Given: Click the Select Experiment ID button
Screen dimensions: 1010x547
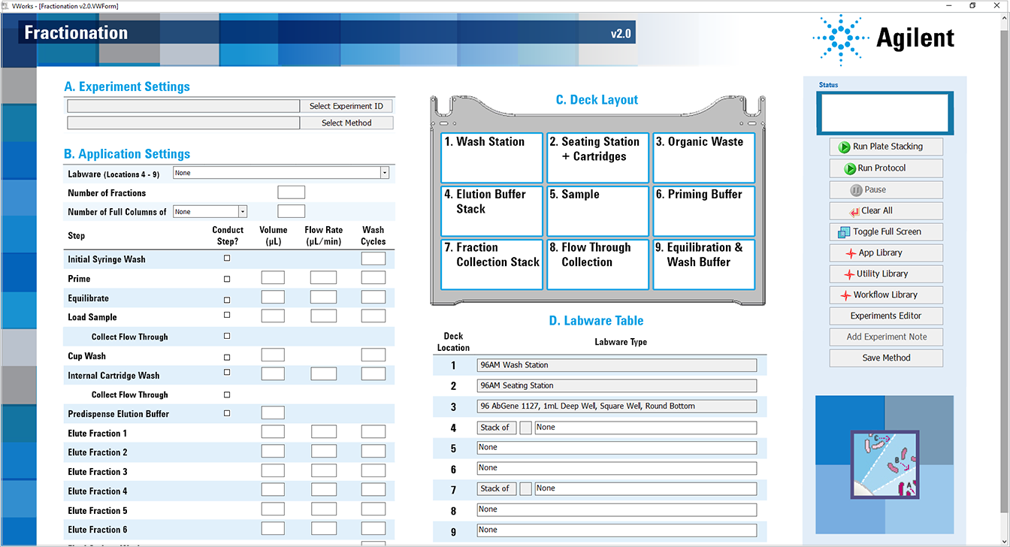Looking at the screenshot, I should (346, 106).
